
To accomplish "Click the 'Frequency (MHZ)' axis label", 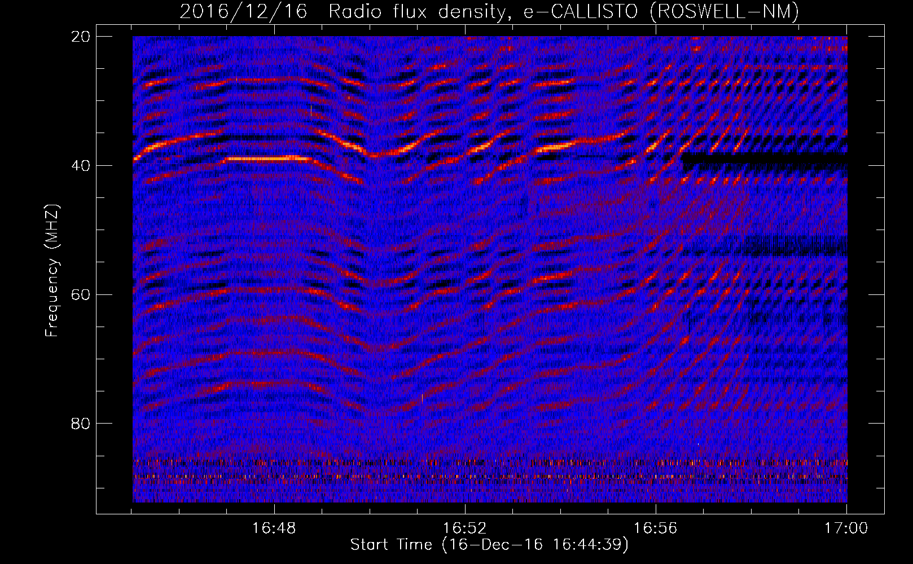I will 52,271.
